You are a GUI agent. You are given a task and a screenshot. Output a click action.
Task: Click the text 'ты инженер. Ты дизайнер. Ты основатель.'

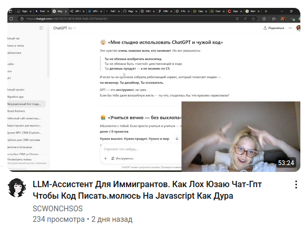point(132,83)
